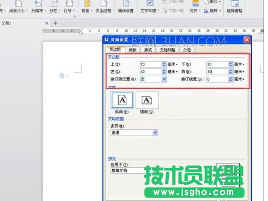Open the 毫米 unit dropdown for right margin
This screenshot has width=268, height=201.
(x=239, y=72)
